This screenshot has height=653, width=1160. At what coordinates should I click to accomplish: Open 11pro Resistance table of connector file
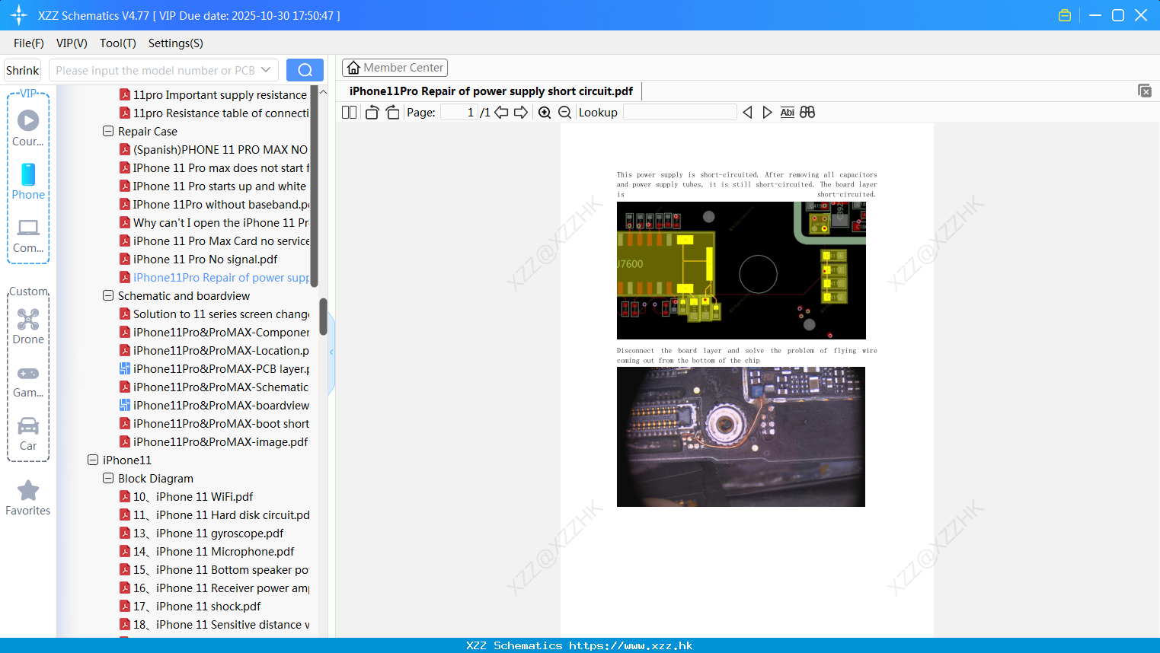[x=214, y=113]
